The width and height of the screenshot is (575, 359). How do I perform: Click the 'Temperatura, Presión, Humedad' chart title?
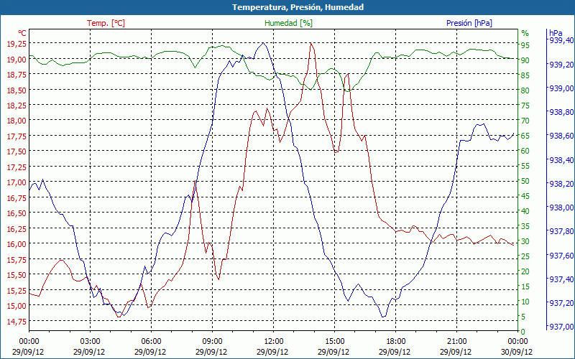[x=298, y=7]
